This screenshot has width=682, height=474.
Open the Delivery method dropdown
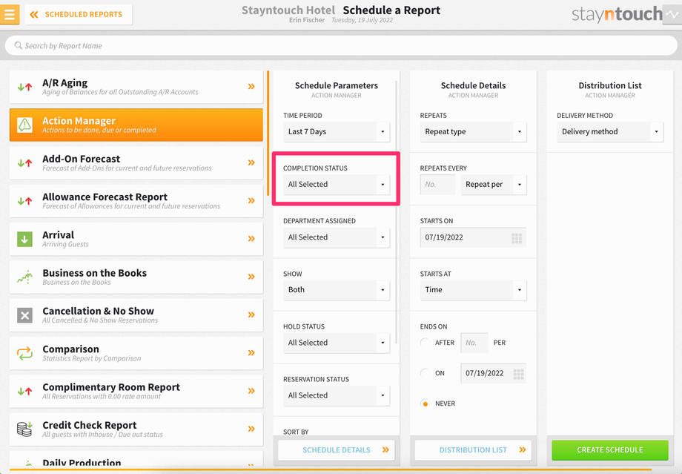[x=610, y=131]
